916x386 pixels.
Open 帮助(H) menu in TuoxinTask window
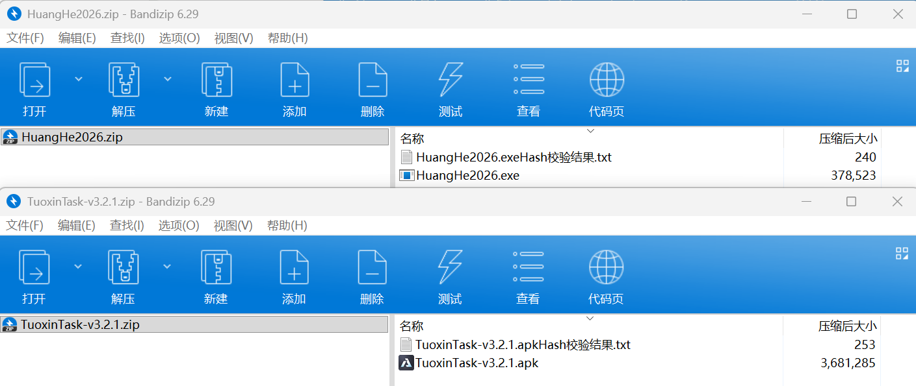coord(287,226)
